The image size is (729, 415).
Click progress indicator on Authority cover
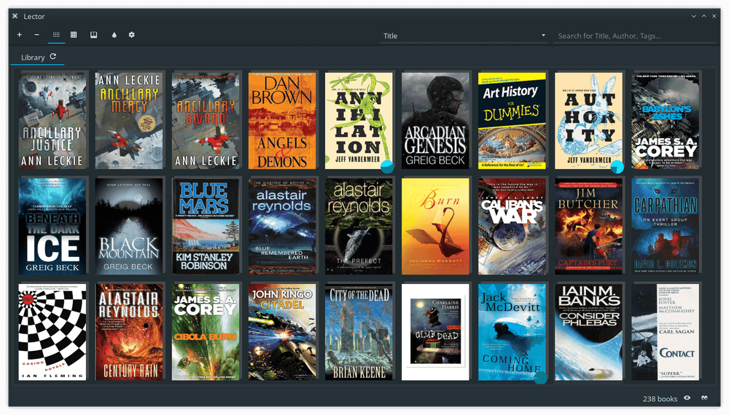click(x=617, y=167)
